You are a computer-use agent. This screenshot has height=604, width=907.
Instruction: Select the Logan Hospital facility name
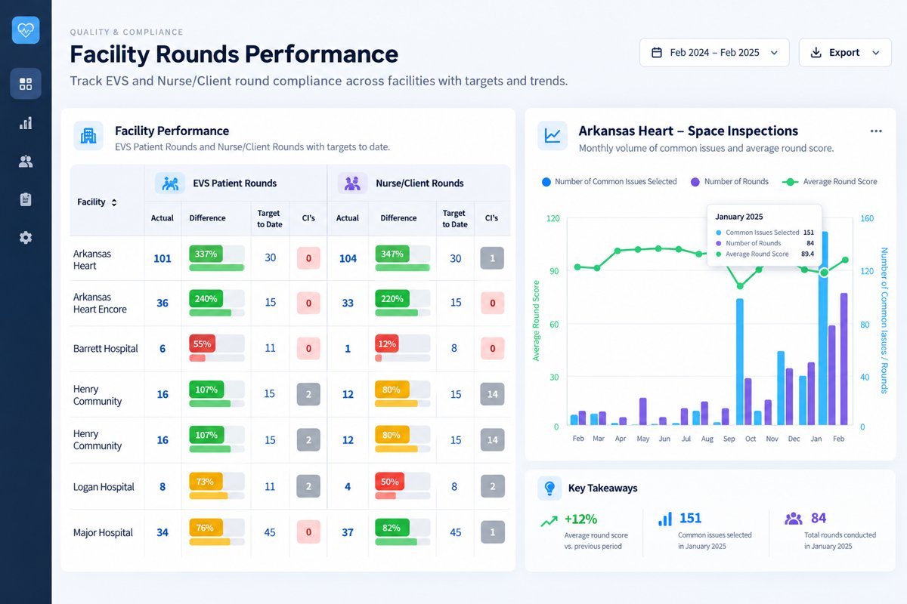tap(104, 487)
